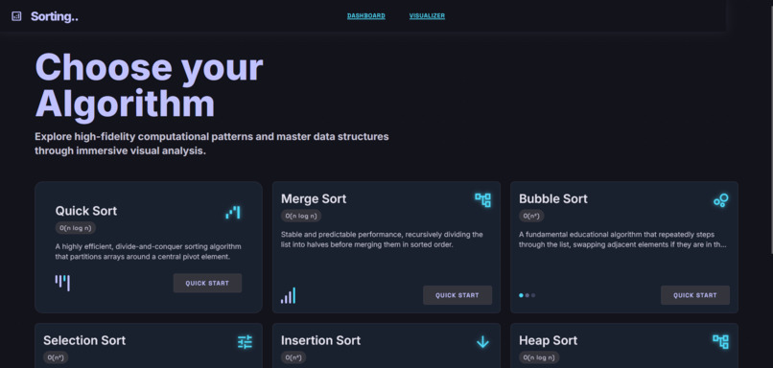Click Quick Start on Quick Sort card
773x368 pixels.
click(x=207, y=284)
